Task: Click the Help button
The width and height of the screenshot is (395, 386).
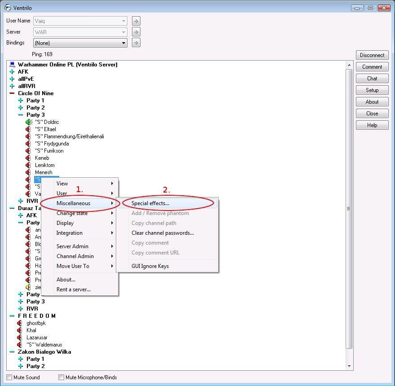Action: click(372, 125)
